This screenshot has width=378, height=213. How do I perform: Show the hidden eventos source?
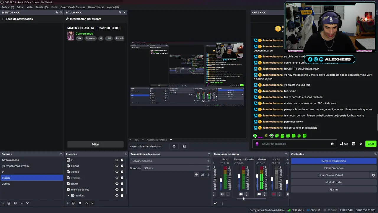tap(117, 178)
